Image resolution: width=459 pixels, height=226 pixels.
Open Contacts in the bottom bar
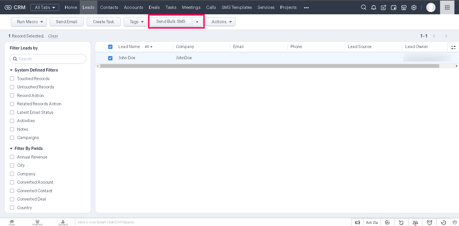point(63,223)
